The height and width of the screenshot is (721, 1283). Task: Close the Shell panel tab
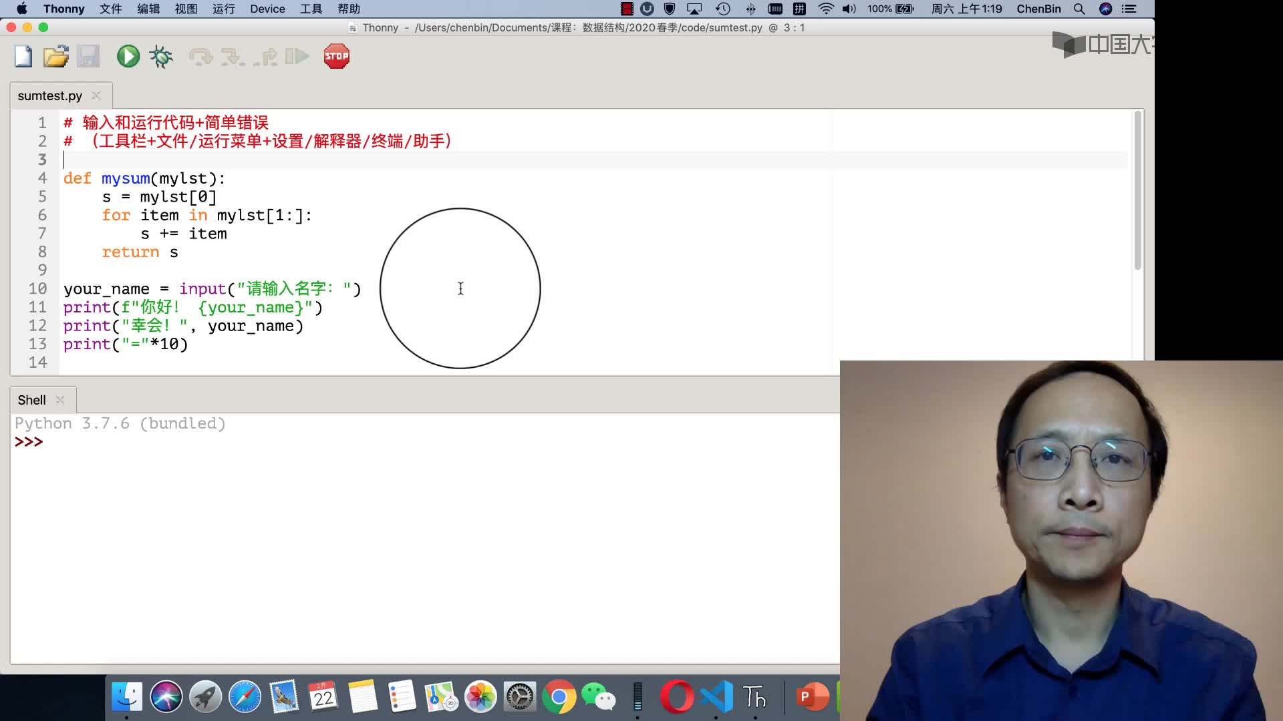point(60,400)
